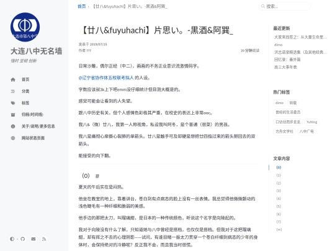Select the 曾经的生活委员 tag chip

(288, 112)
